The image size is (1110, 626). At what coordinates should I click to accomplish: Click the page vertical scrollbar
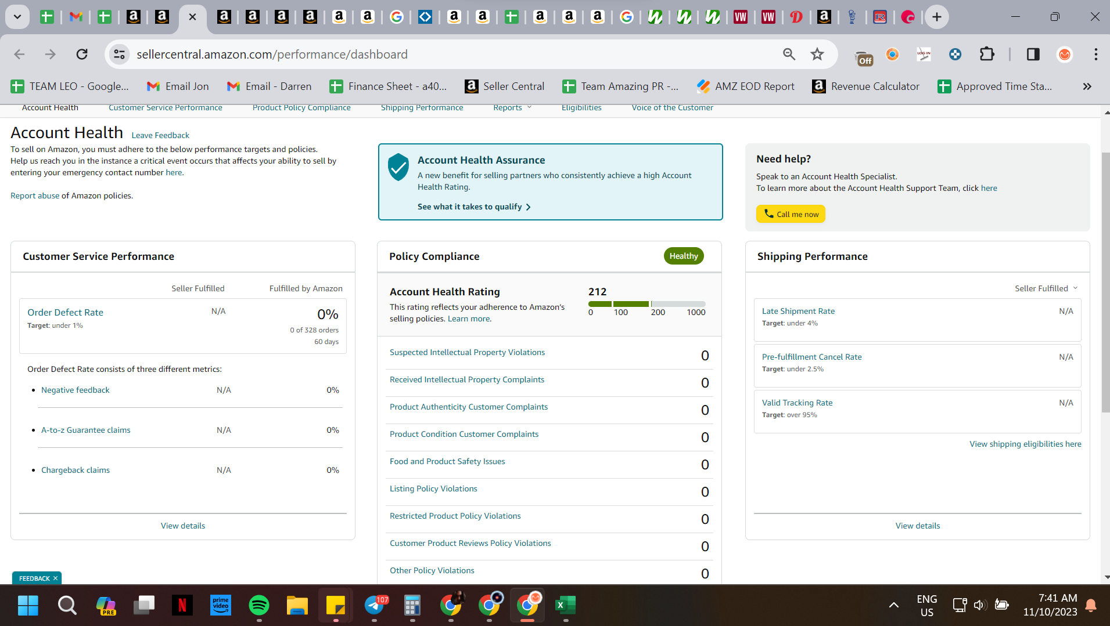tap(1106, 283)
